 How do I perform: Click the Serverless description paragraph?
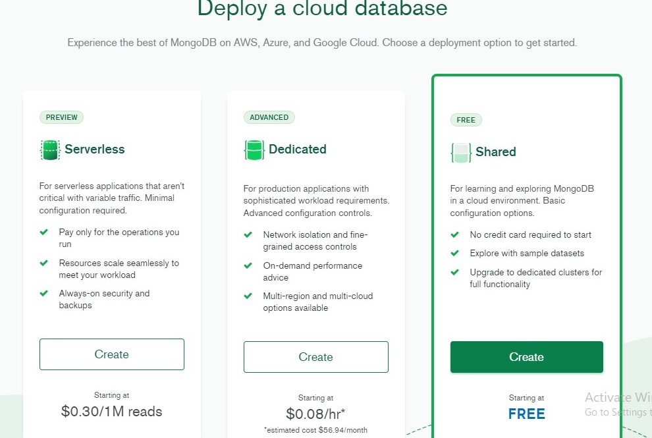[112, 198]
